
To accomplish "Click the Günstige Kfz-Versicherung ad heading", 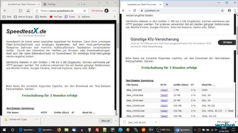I will (x=155, y=39).
